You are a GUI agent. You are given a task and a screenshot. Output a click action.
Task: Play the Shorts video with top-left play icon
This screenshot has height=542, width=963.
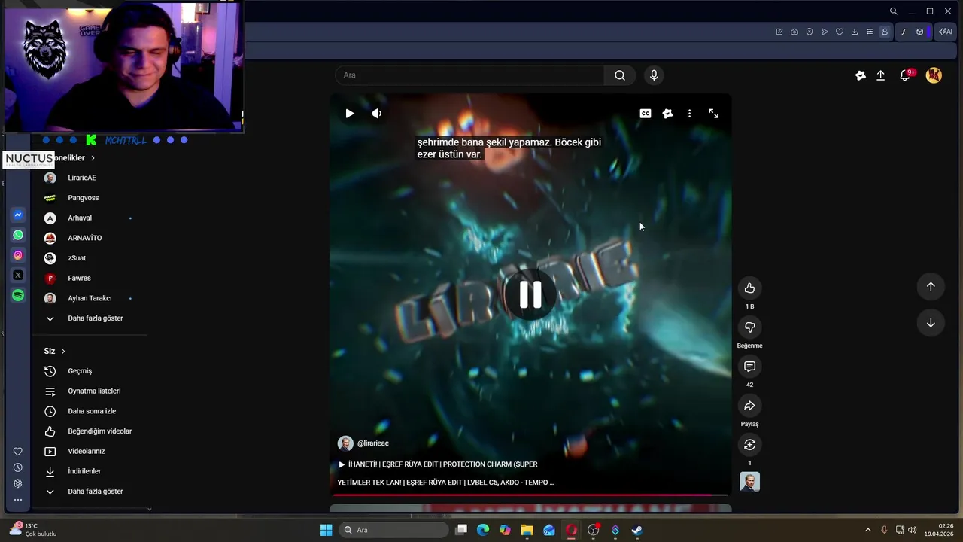pyautogui.click(x=350, y=114)
